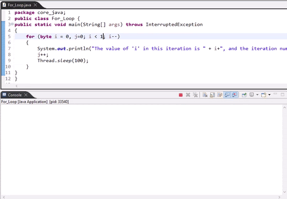Expand the Open Console dropdown arrow

coord(269,95)
